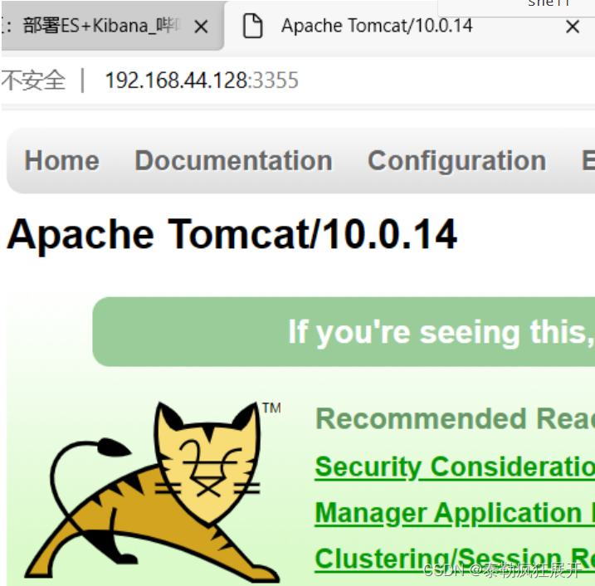
Task: Close the Apache Tomcat/10.0.14 tab
Action: 572,27
